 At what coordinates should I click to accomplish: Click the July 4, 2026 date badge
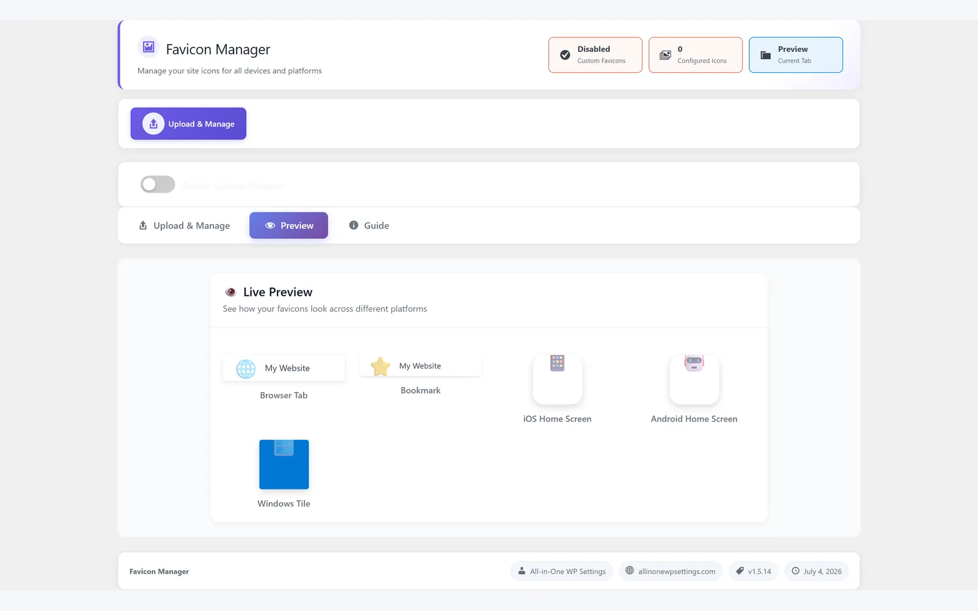tap(816, 571)
